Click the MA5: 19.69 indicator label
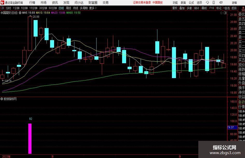Viewport: 245px width, 158px height. pyautogui.click(x=29, y=13)
